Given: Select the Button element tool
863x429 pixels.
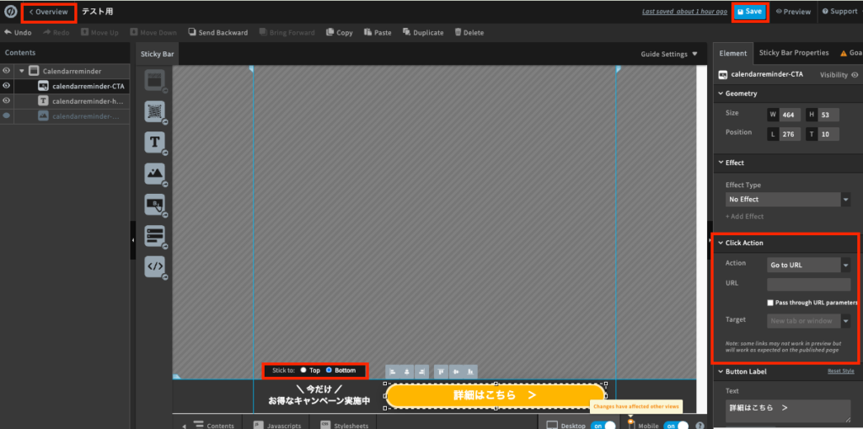Looking at the screenshot, I should [154, 204].
